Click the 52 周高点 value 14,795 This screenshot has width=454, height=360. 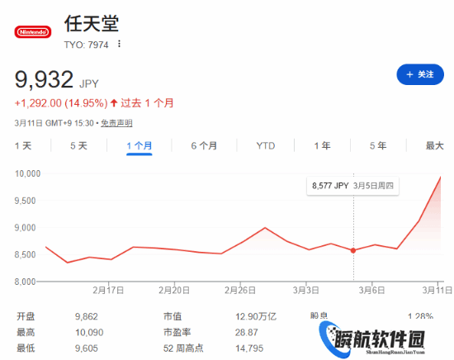[x=249, y=348]
